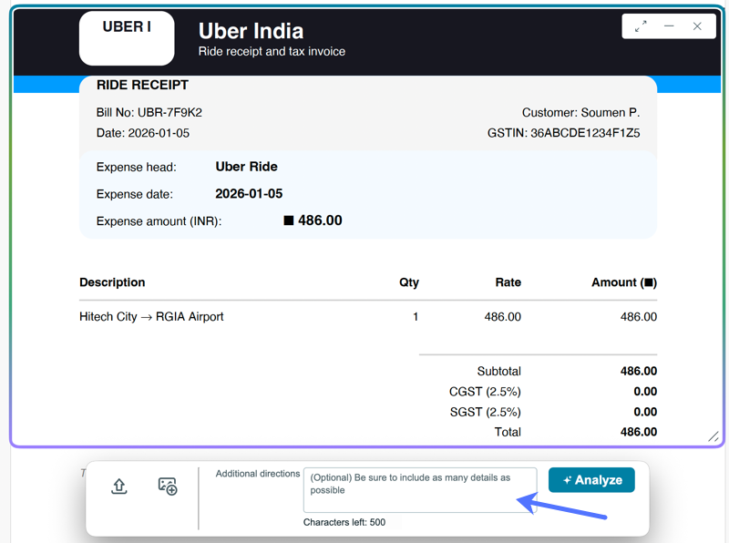
Task: Click the Rate cell 486.00
Action: 503,316
